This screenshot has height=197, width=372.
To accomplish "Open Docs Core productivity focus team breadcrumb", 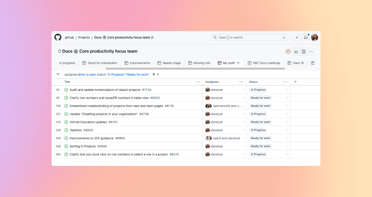I will [124, 38].
